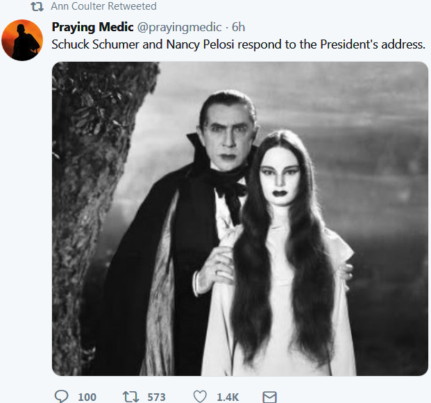The width and height of the screenshot is (431, 403).
Task: Click the reply count of 100
Action: pyautogui.click(x=87, y=397)
